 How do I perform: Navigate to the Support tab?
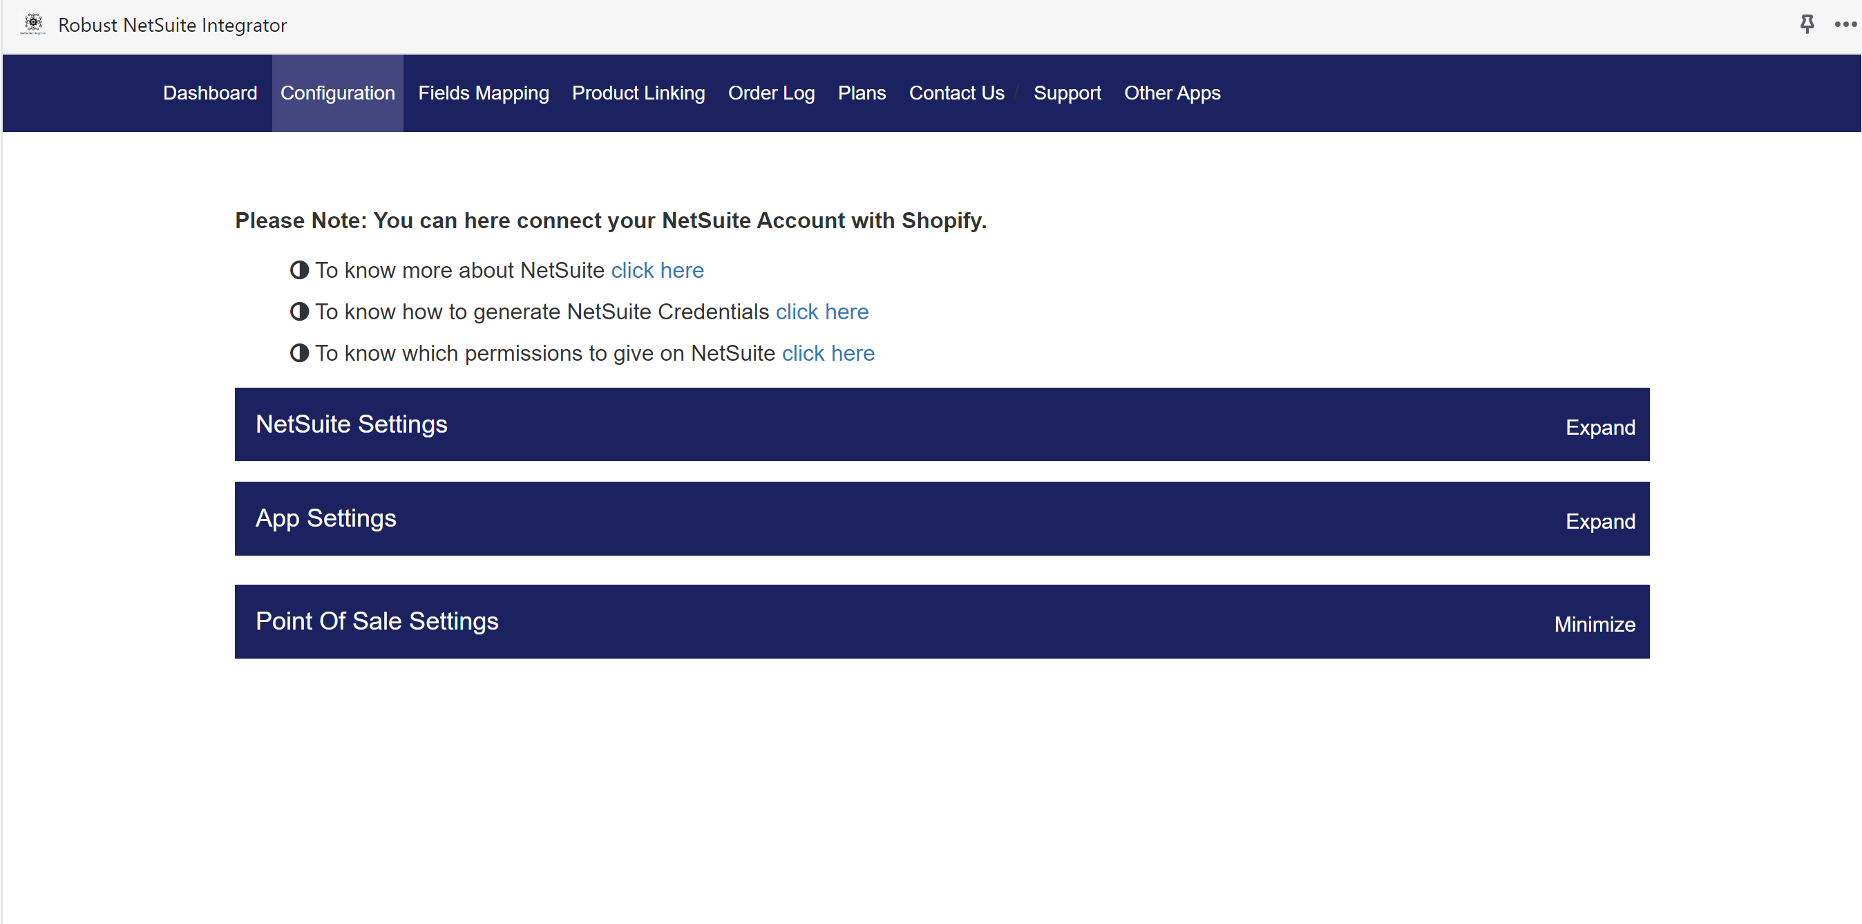1066,93
